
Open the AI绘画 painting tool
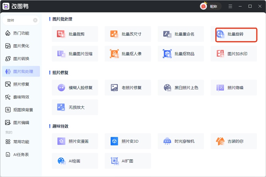tap(75, 161)
